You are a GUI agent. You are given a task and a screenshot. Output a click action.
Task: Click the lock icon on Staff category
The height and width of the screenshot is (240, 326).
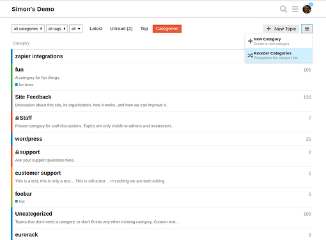click(x=17, y=118)
